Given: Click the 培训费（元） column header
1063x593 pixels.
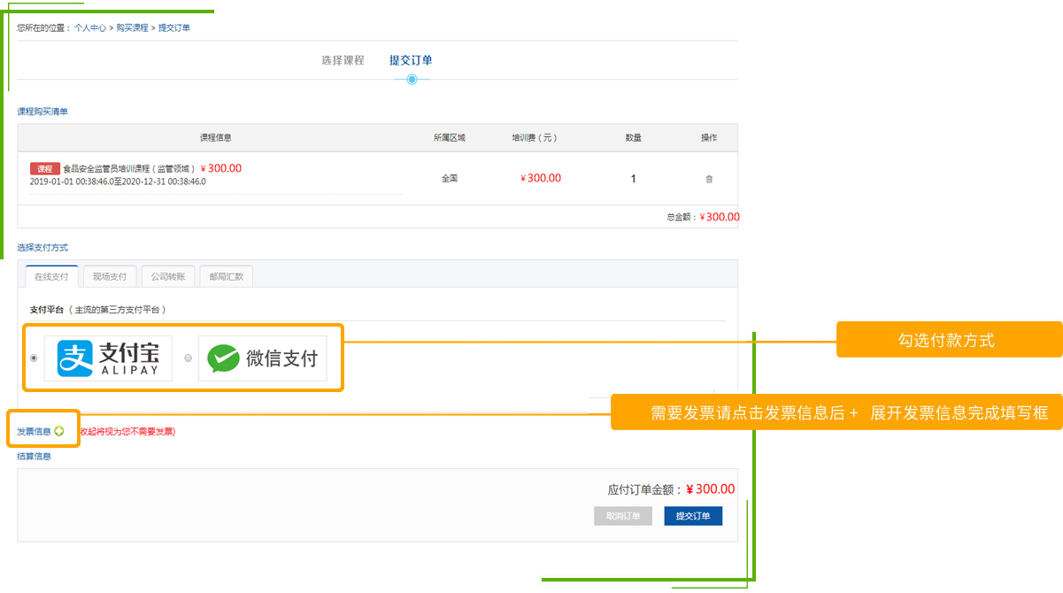Looking at the screenshot, I should pyautogui.click(x=535, y=138).
